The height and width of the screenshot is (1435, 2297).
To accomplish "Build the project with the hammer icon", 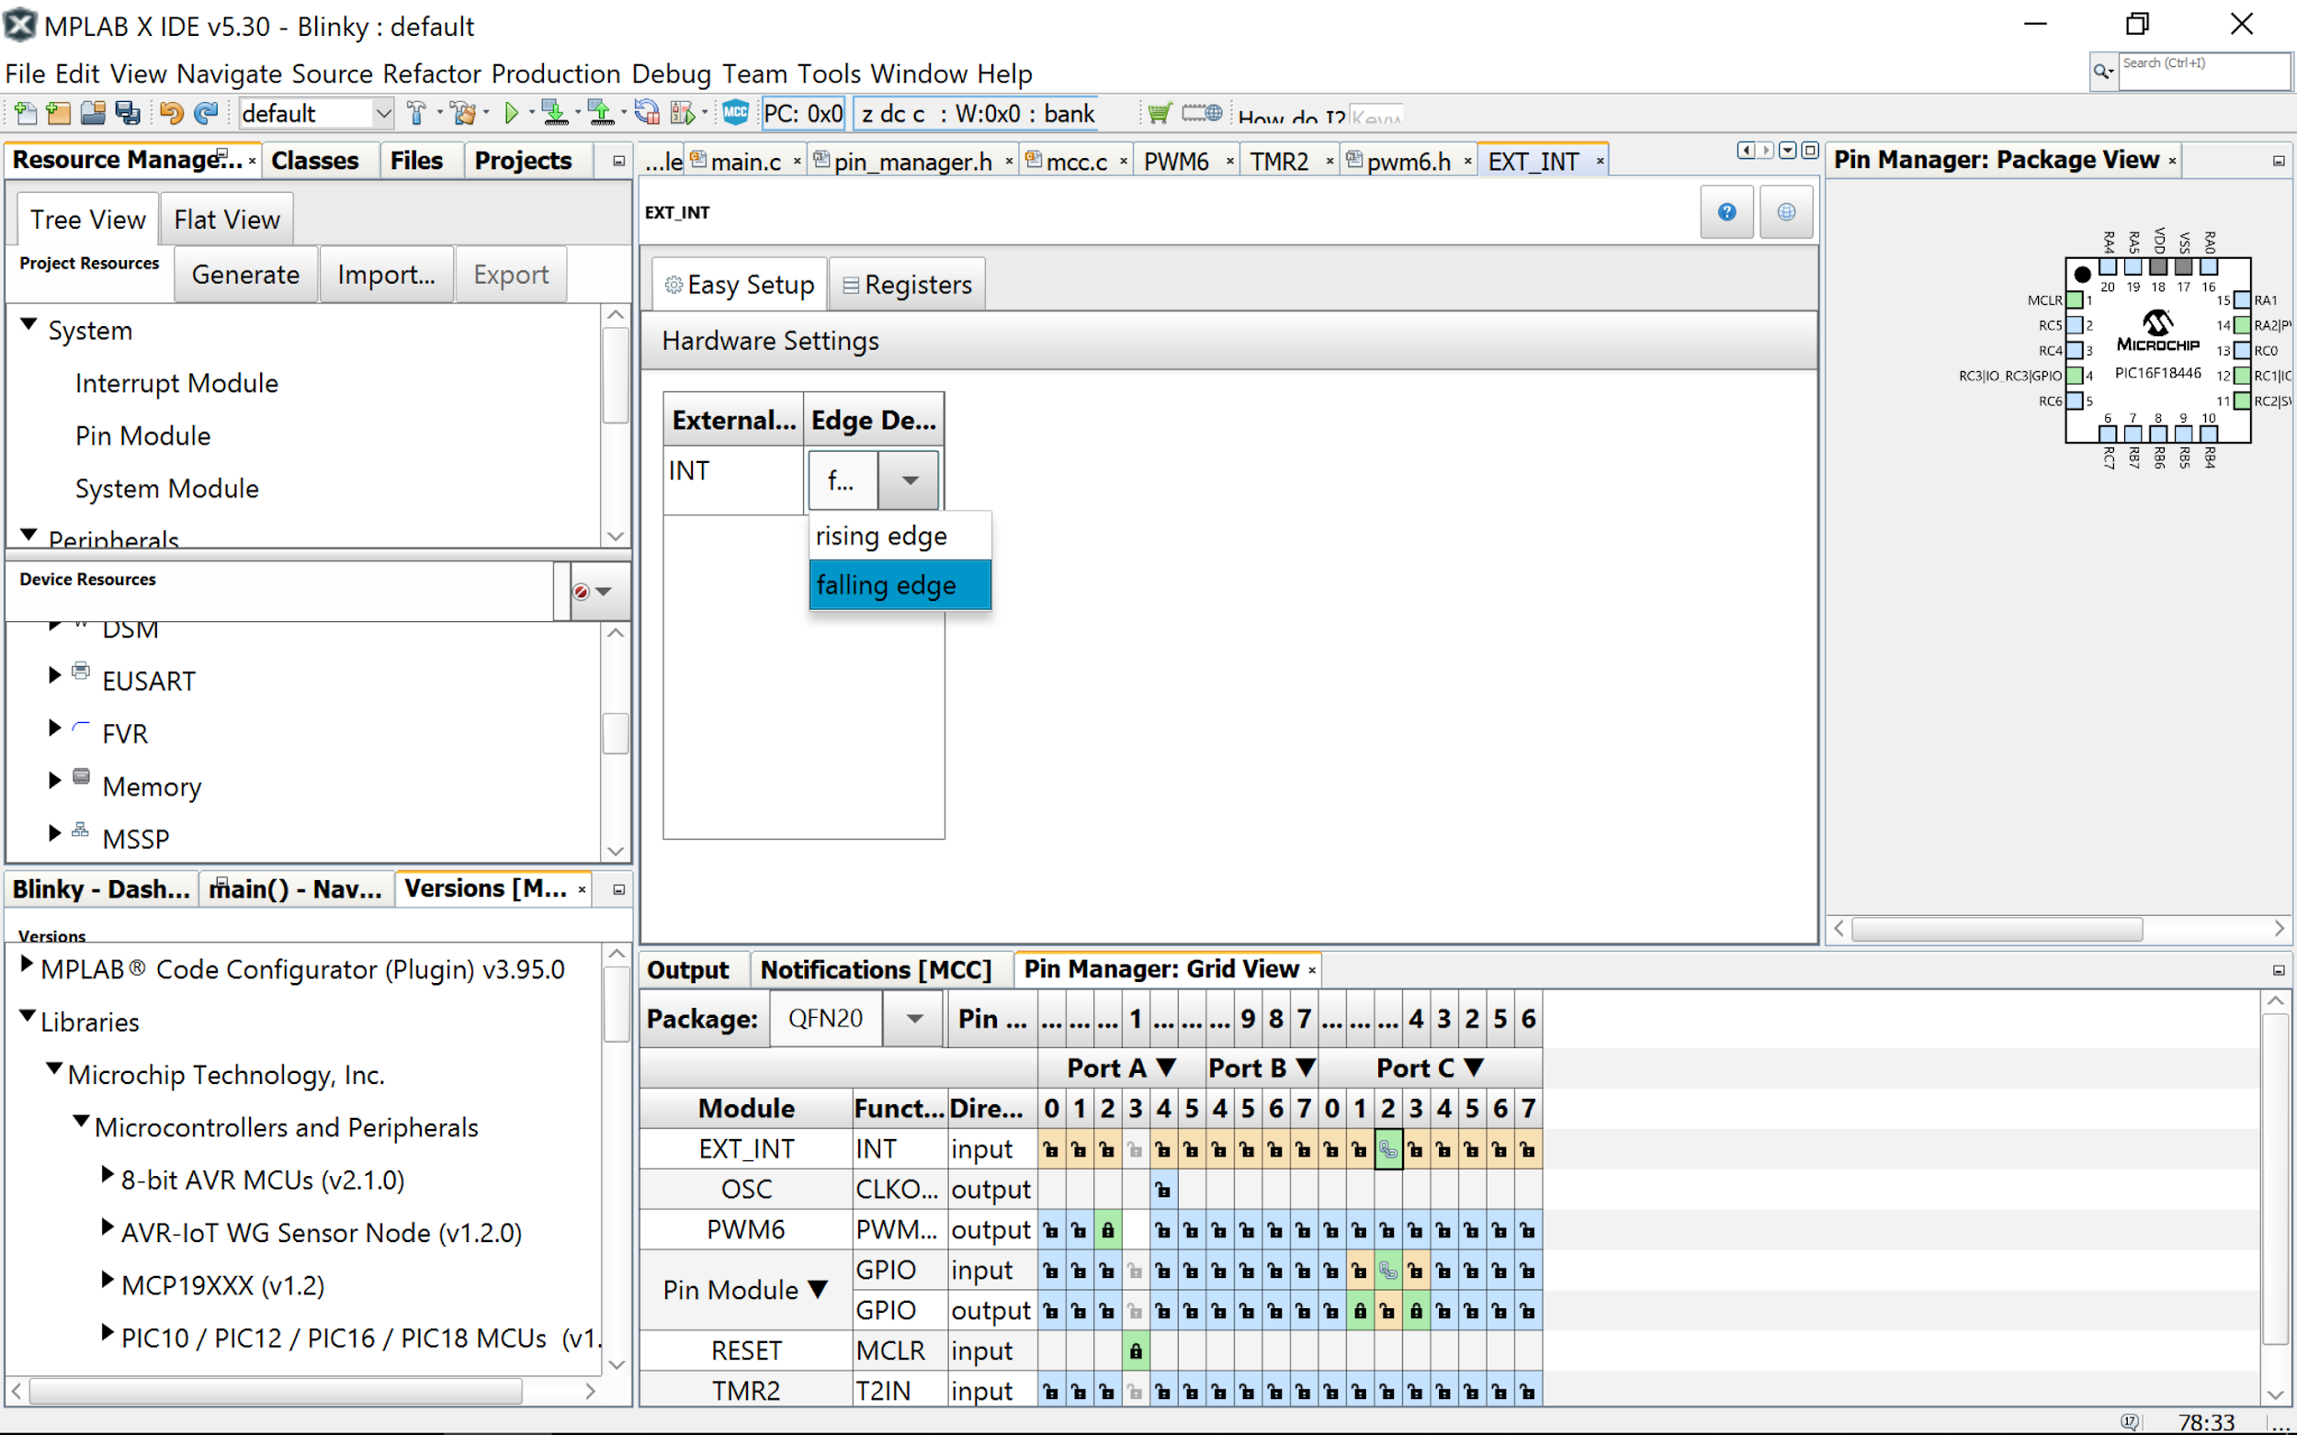I will [415, 114].
